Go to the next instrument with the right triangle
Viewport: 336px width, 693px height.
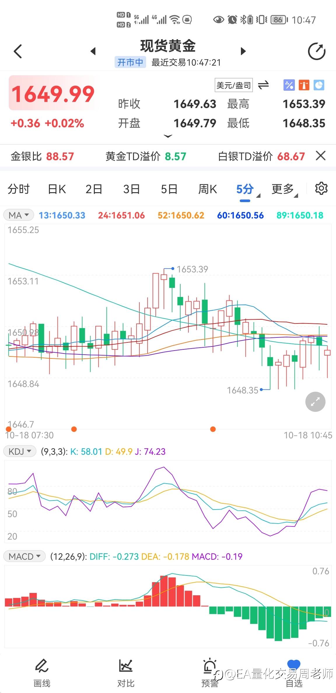(243, 51)
